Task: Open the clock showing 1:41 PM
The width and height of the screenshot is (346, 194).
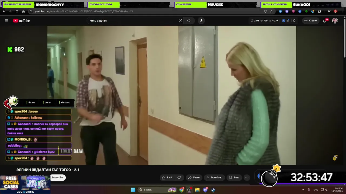Action: 338,190
